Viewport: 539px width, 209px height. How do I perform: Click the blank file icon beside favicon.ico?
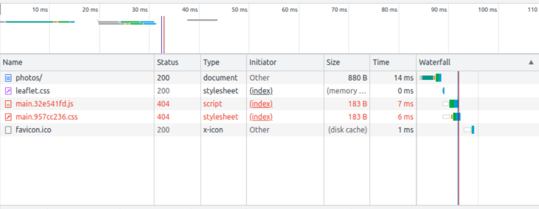8,130
